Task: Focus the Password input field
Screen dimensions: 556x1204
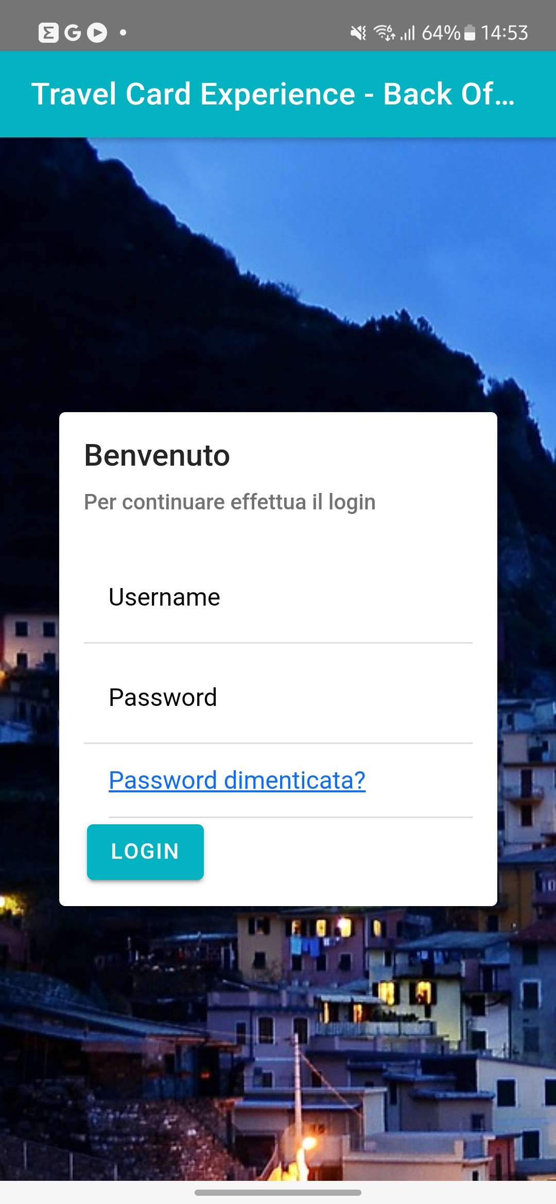Action: point(278,698)
